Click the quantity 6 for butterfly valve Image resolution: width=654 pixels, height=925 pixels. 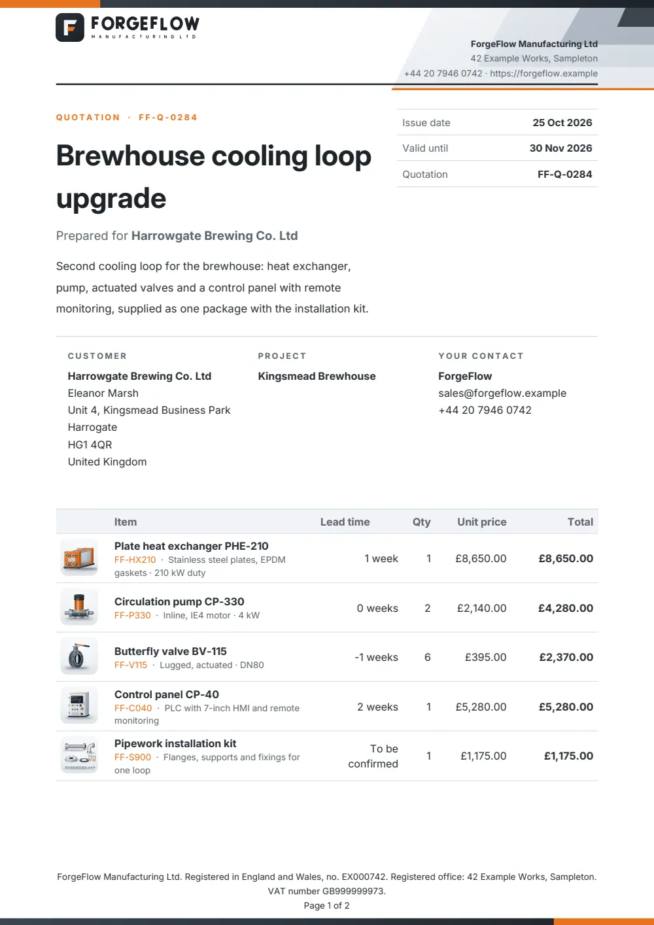pyautogui.click(x=428, y=657)
